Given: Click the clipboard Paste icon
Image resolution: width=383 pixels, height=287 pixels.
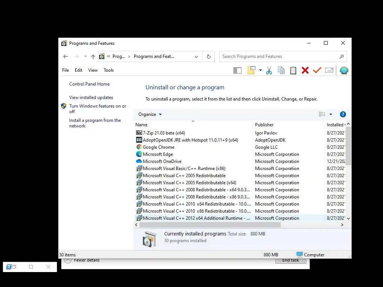Looking at the screenshot, I should click(293, 70).
